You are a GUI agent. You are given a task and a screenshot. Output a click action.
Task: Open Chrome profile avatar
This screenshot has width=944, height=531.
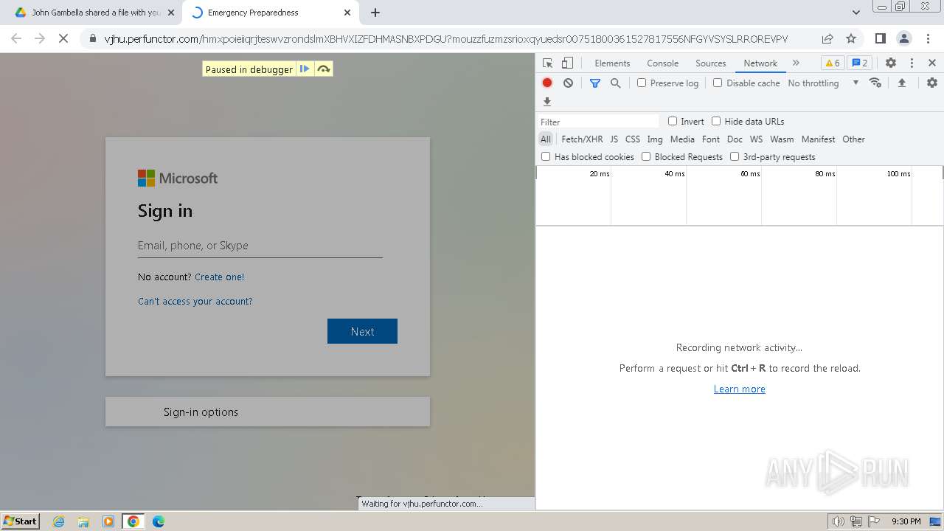click(903, 38)
